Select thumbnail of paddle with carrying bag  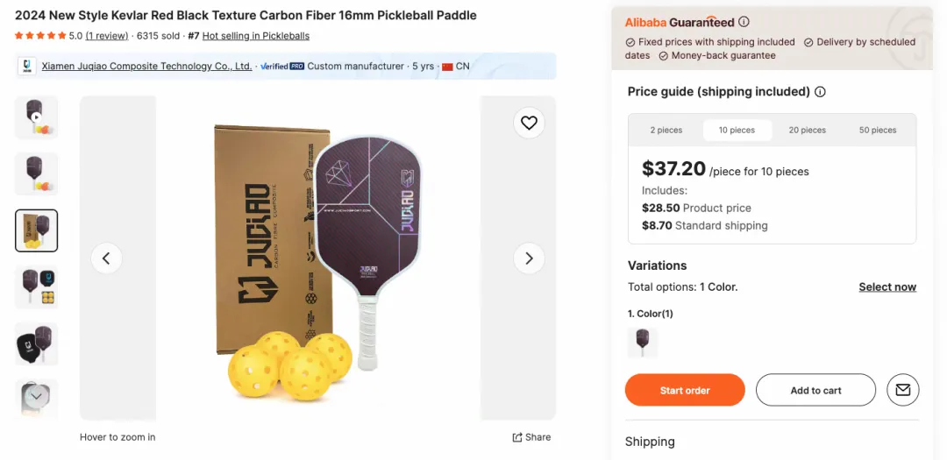(x=37, y=343)
